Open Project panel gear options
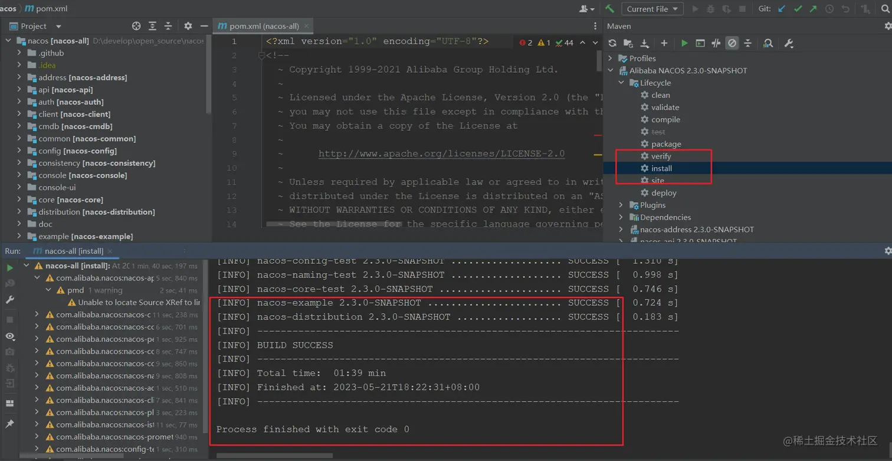This screenshot has width=892, height=461. coord(188,26)
